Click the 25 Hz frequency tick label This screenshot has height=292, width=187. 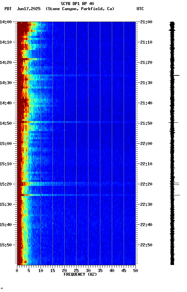pyautogui.click(x=76, y=271)
